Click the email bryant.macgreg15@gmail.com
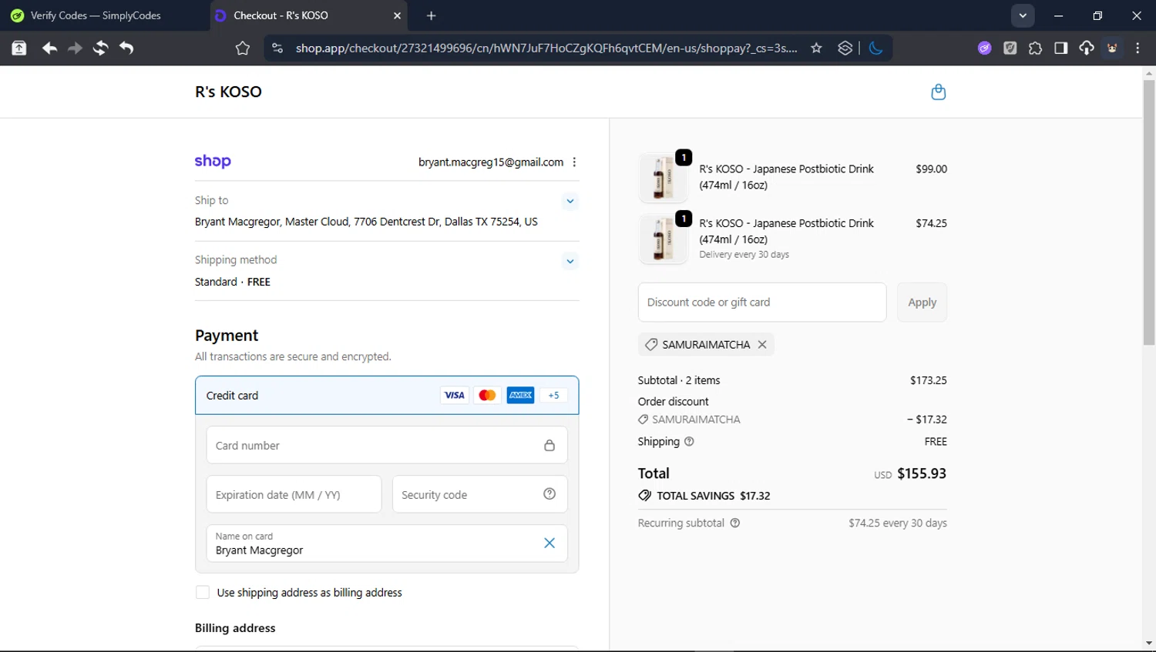This screenshot has height=652, width=1156. [491, 162]
